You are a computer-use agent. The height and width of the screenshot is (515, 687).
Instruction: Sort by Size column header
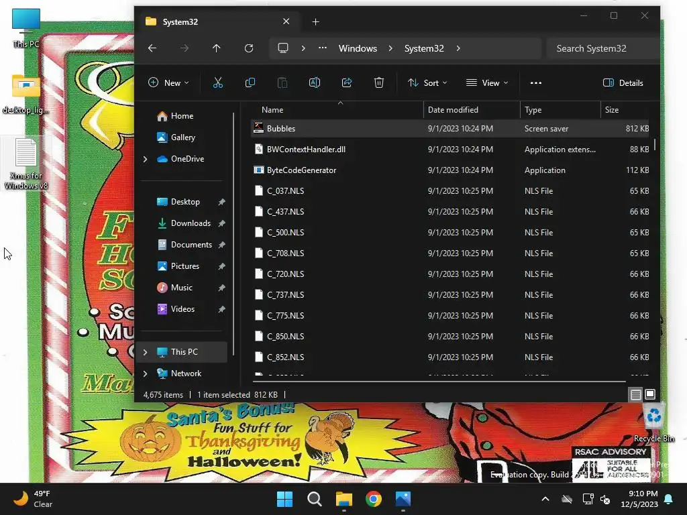(x=625, y=110)
